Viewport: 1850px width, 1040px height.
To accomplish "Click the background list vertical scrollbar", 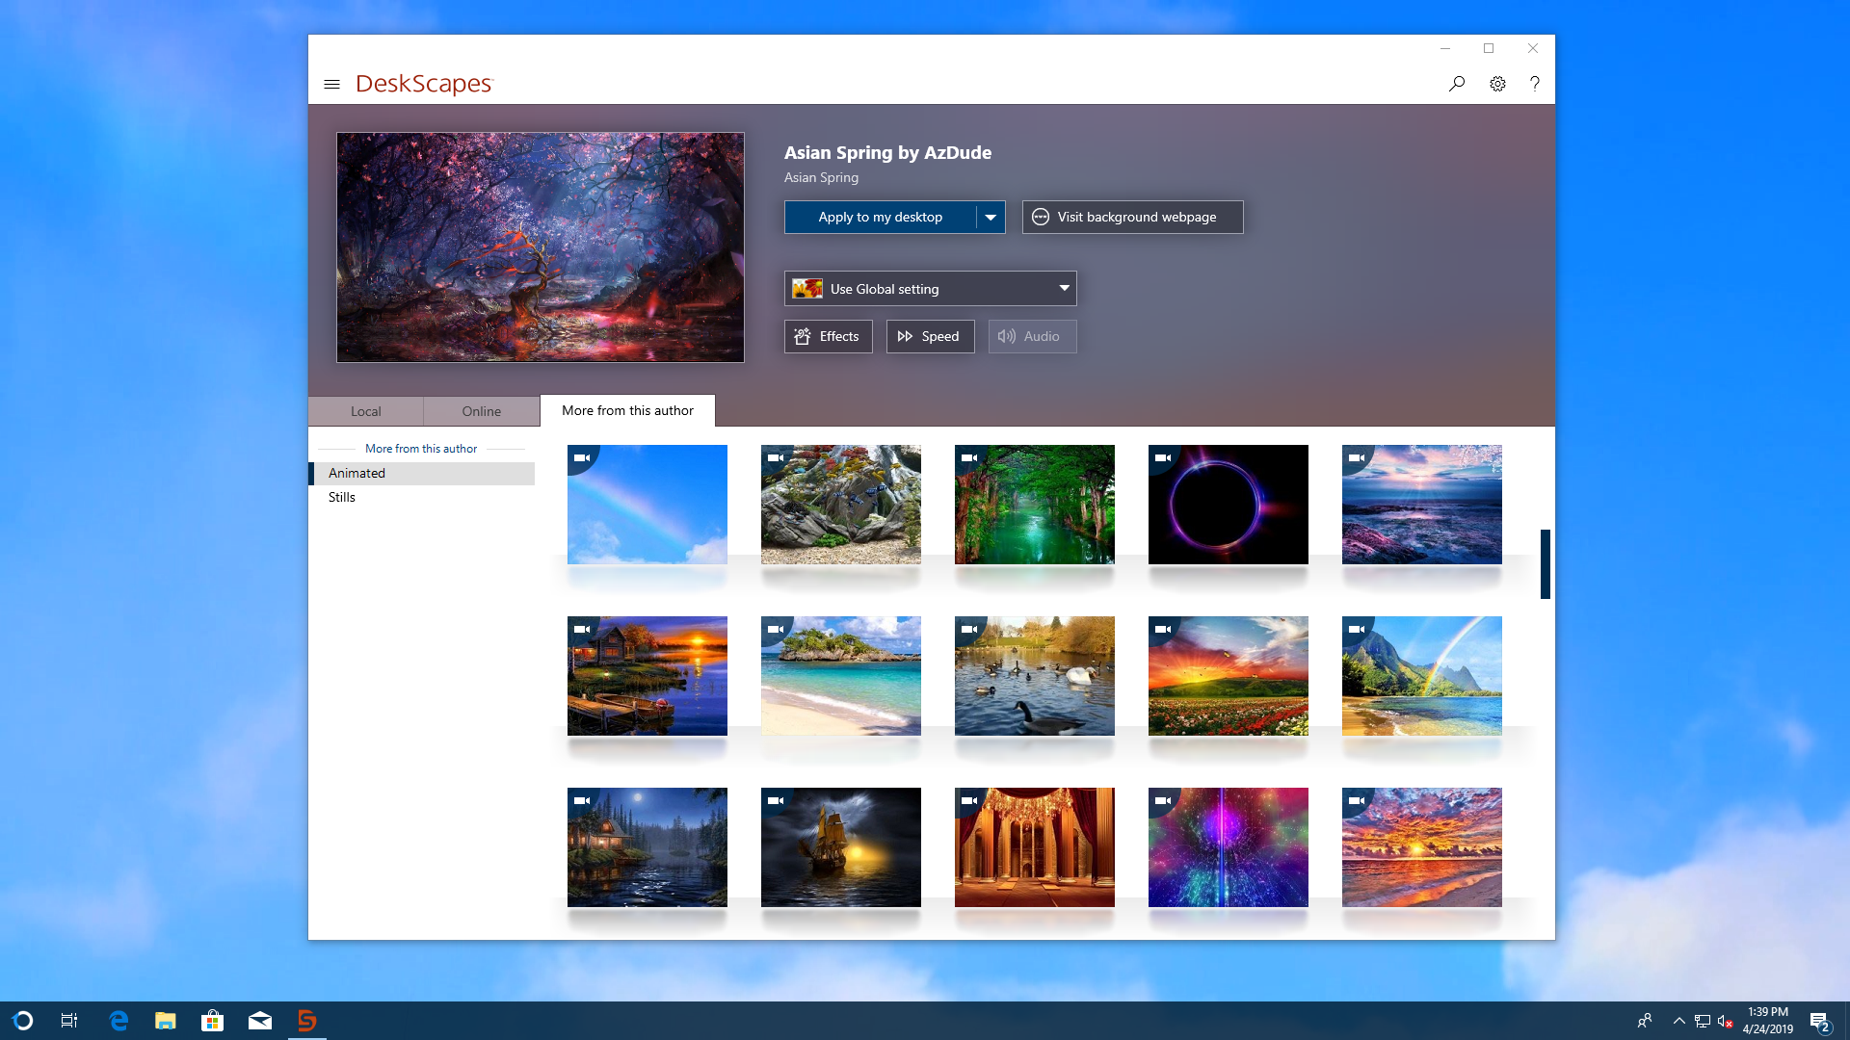I will tap(1546, 564).
